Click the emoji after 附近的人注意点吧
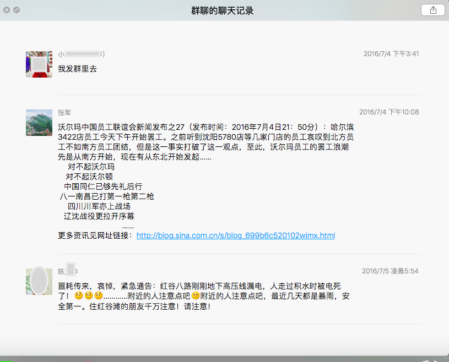 tap(196, 295)
